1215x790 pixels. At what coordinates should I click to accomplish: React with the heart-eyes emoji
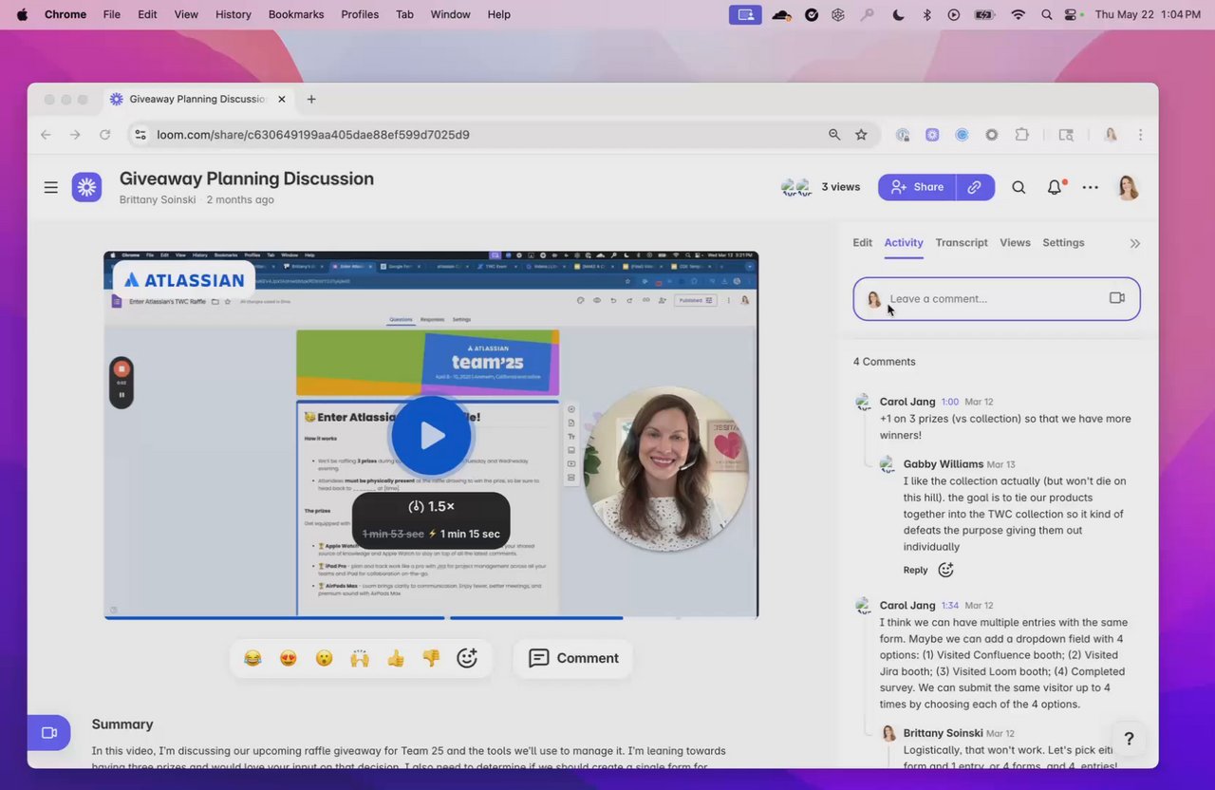coord(289,658)
